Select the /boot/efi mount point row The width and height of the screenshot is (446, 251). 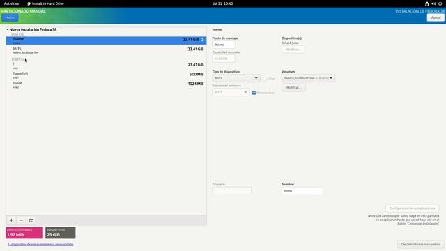pos(106,75)
